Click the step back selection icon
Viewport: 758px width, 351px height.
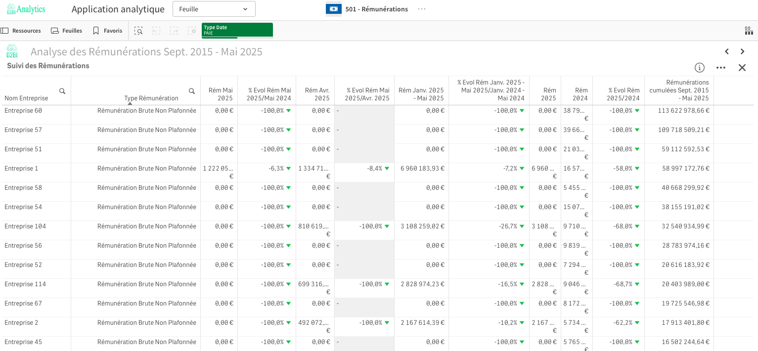[156, 31]
